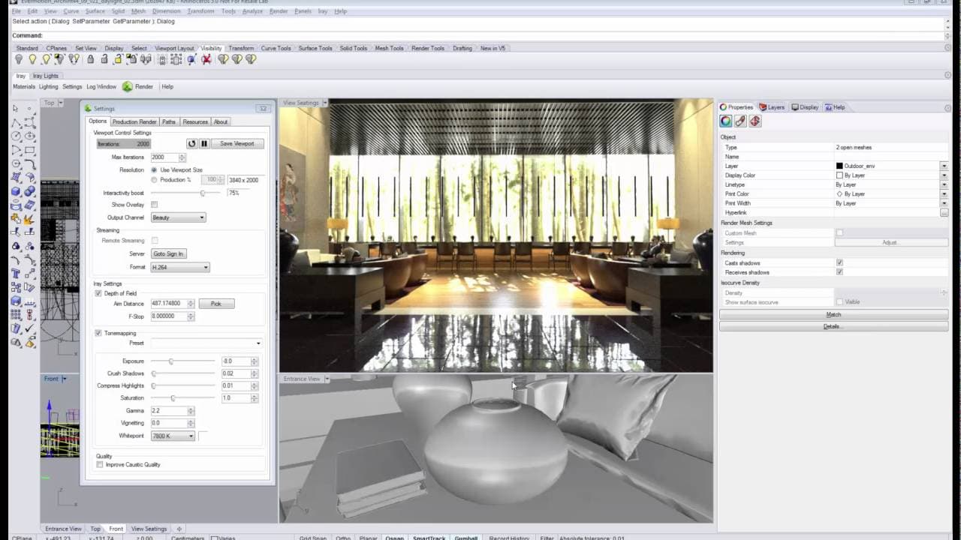Pause the Iray viewport rendering
Screen dimensions: 961x540
pyautogui.click(x=203, y=143)
